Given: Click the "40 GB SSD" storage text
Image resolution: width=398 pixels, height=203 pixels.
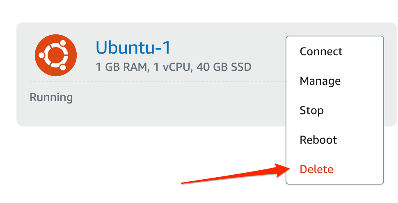Looking at the screenshot, I should 224,67.
